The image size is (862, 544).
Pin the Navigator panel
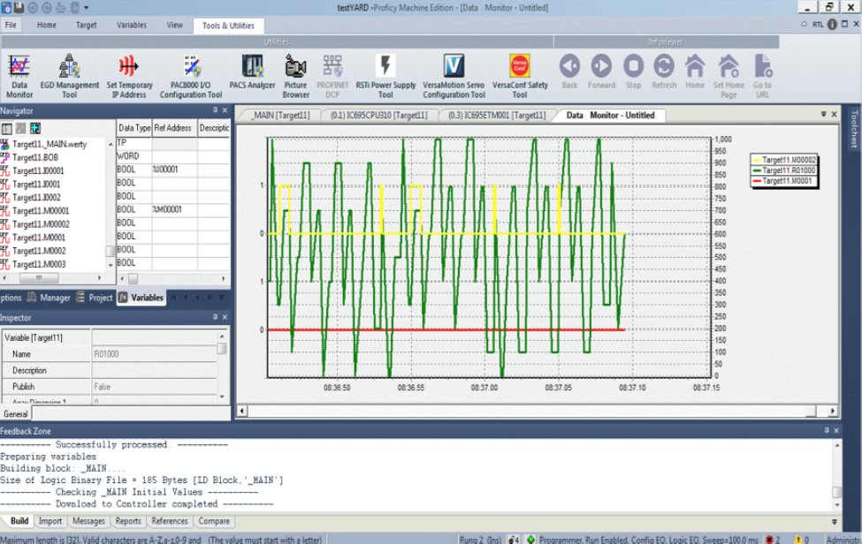click(x=215, y=110)
